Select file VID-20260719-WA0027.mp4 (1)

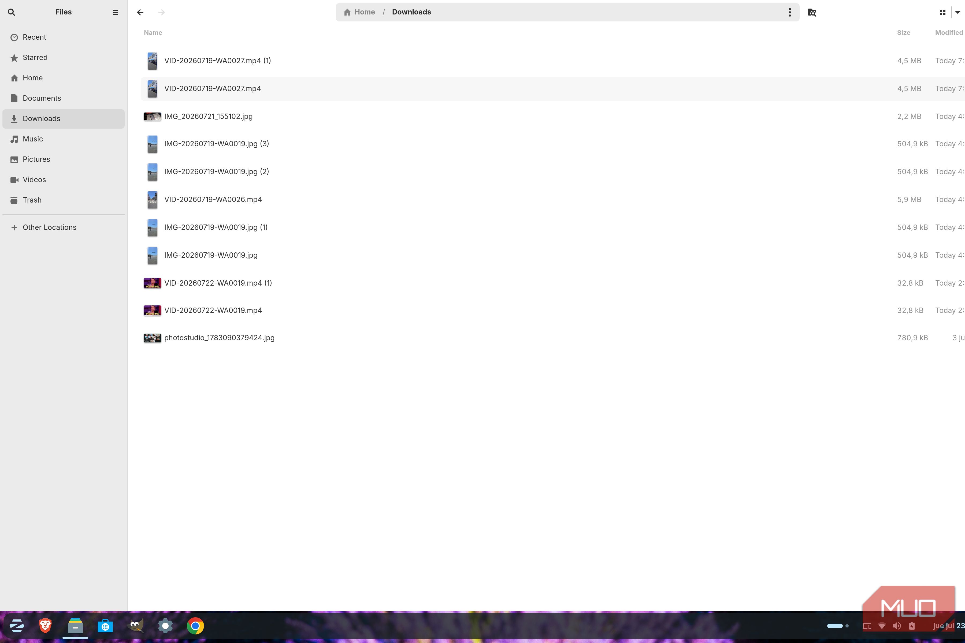(x=552, y=61)
